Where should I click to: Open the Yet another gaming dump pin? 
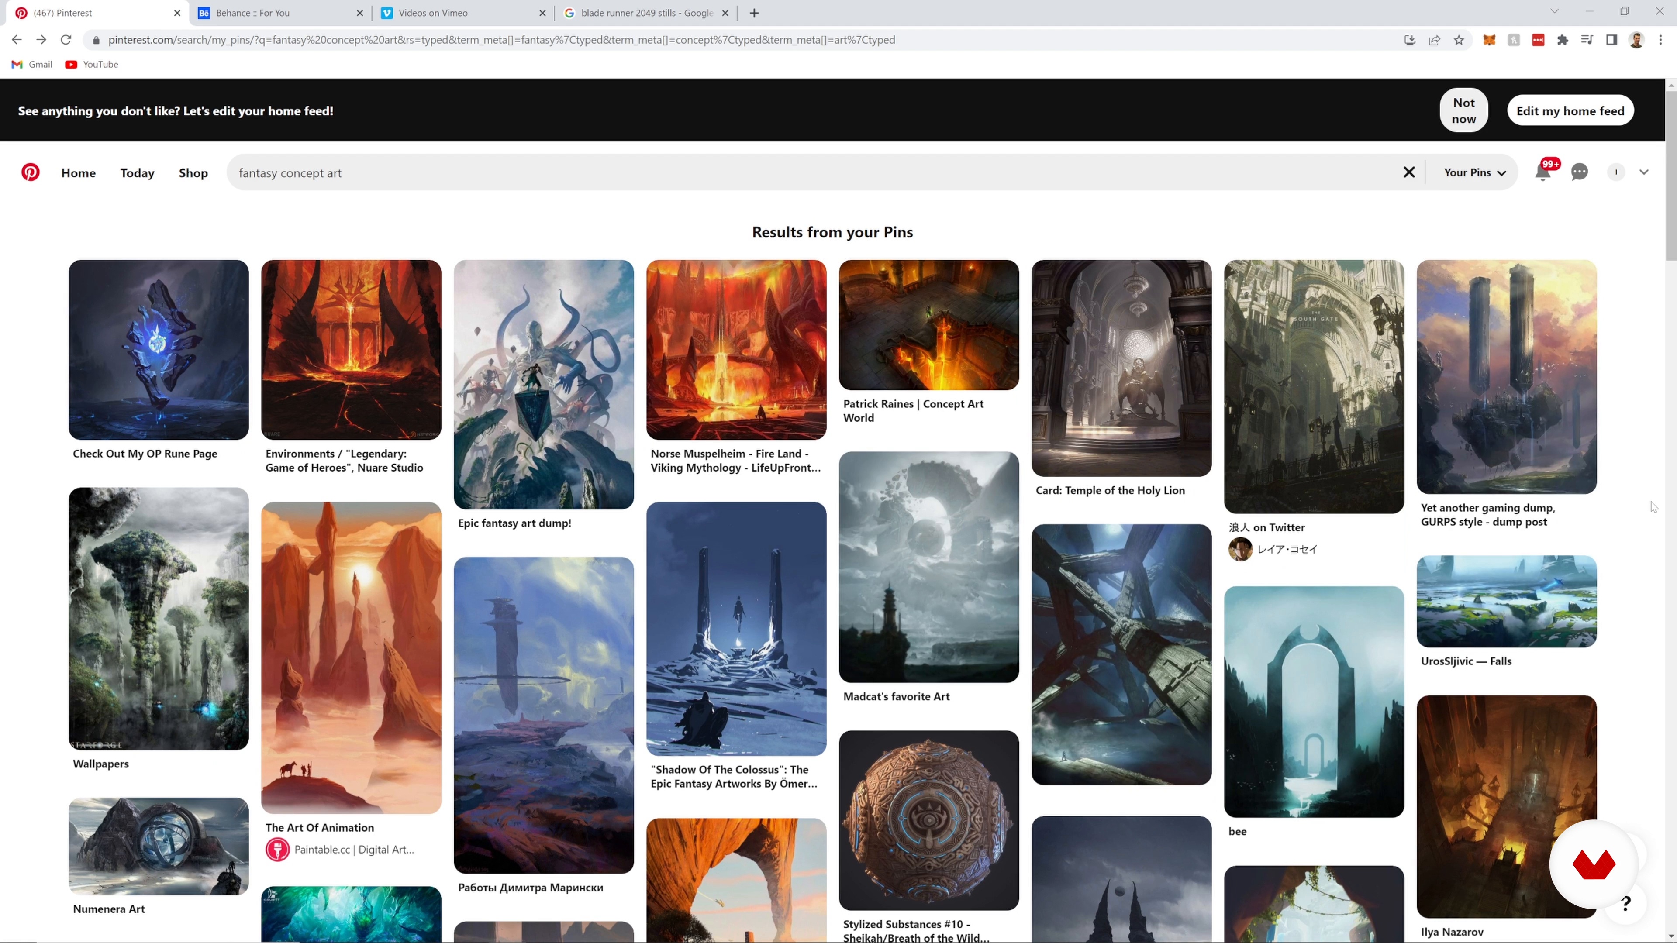click(1506, 376)
